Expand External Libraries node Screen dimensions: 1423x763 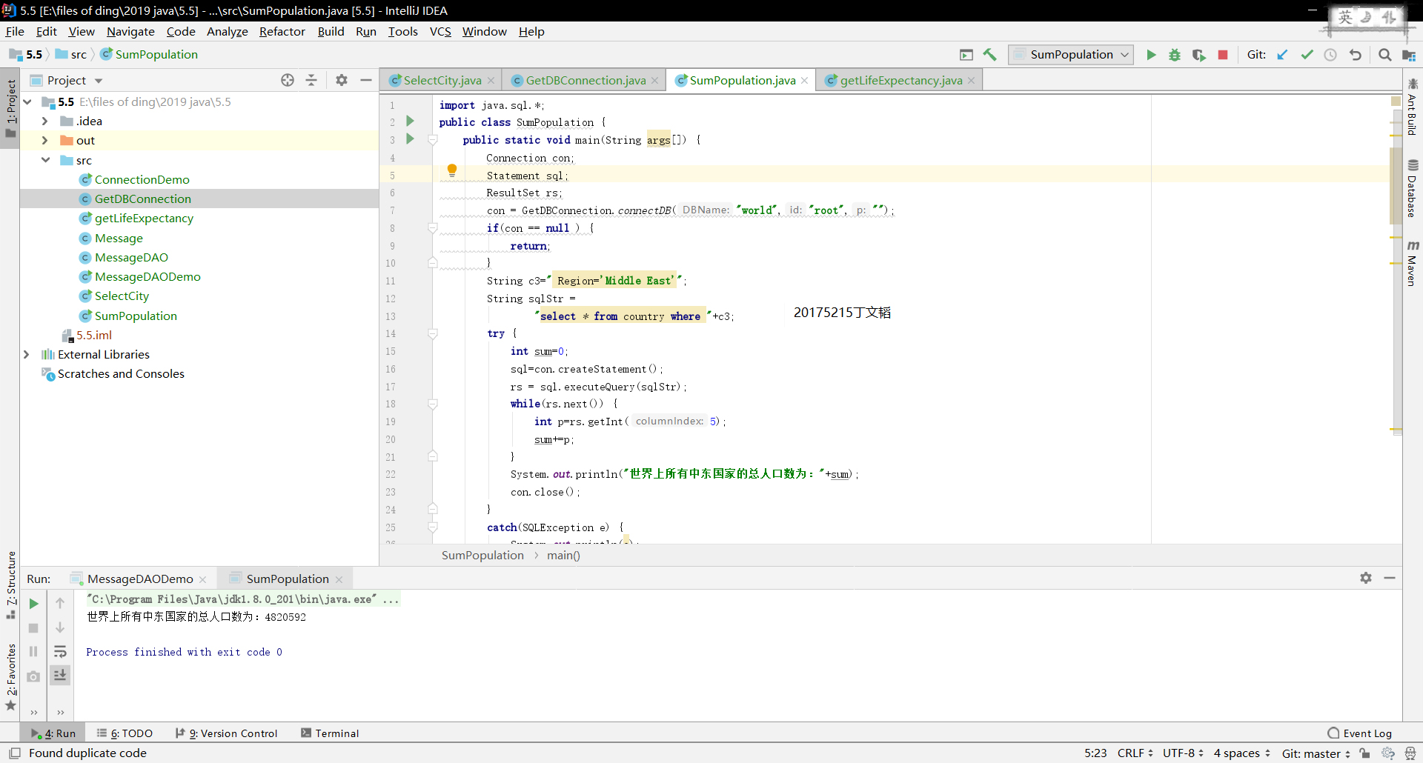(26, 354)
